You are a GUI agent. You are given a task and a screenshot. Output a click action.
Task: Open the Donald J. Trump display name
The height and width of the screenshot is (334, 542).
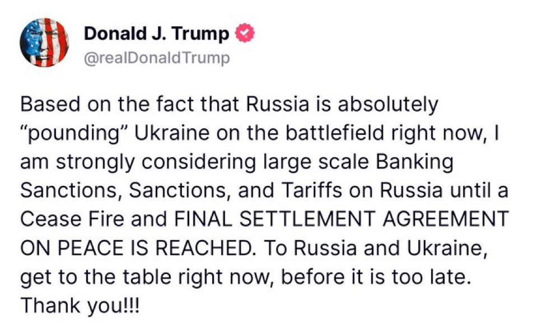[156, 34]
